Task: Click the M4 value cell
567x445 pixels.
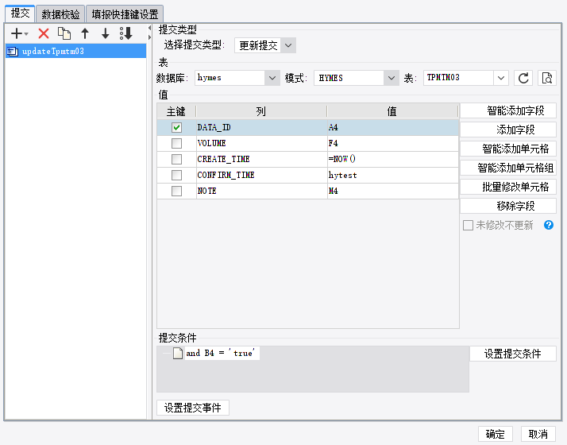Action: 393,191
